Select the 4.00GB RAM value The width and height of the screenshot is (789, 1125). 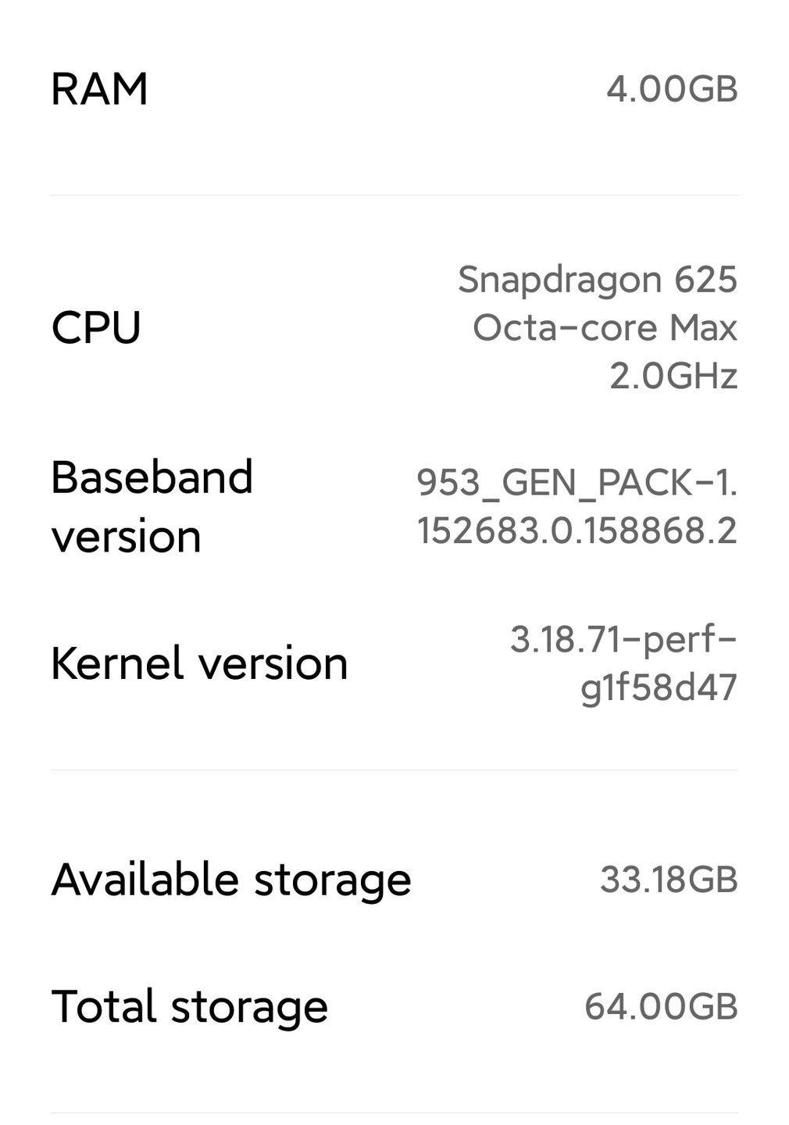pos(672,89)
